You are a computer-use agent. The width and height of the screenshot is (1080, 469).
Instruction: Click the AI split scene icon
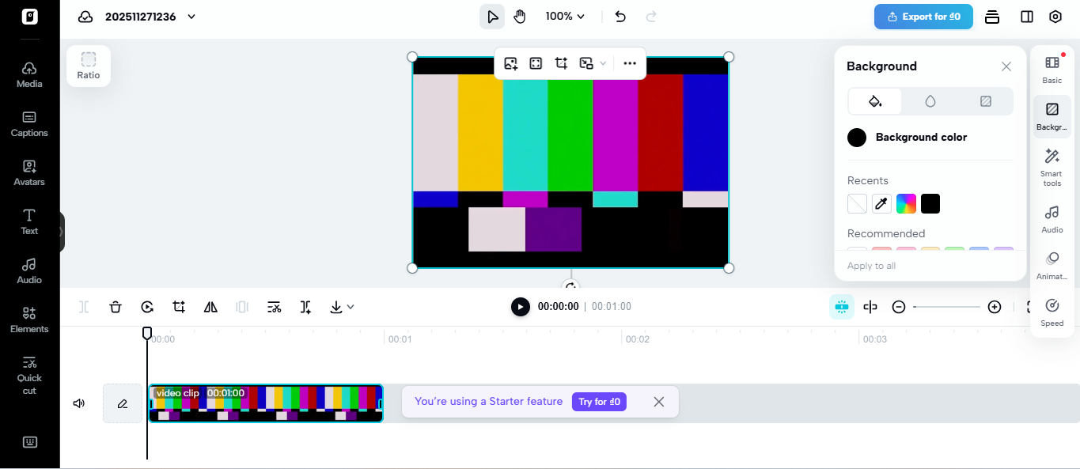pyautogui.click(x=305, y=307)
